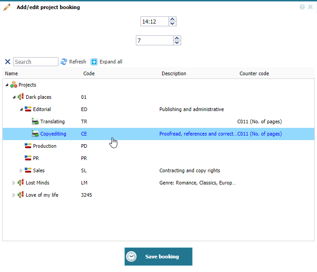Click the Lost Minds project icon
The image size is (317, 272).
(x=21, y=183)
